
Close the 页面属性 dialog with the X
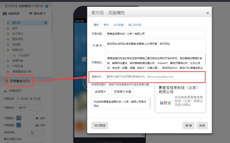pos(208,13)
